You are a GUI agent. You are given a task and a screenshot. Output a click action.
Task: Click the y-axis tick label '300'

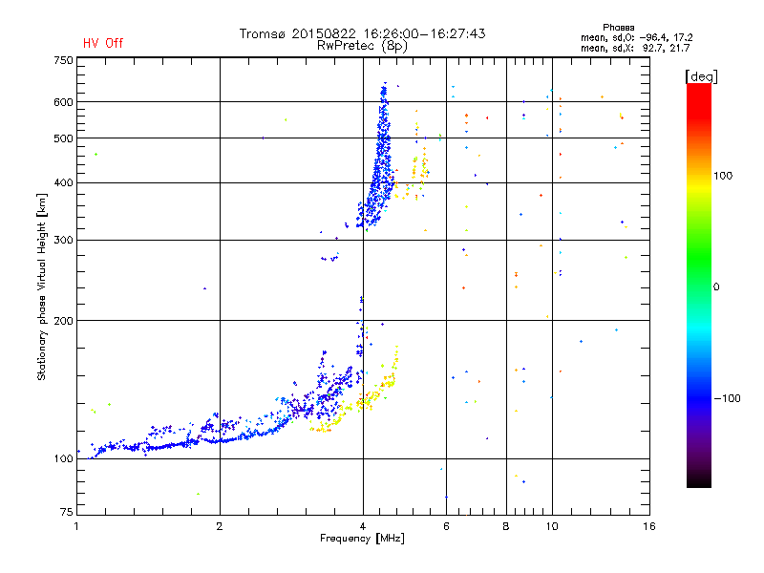pos(63,241)
